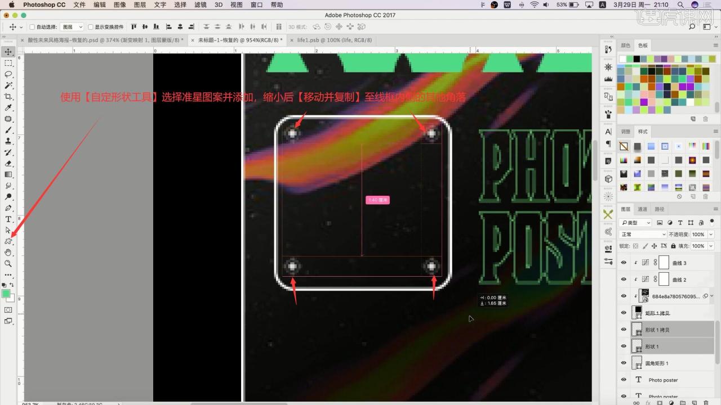The width and height of the screenshot is (721, 405).
Task: Select the Pen tool
Action: point(8,208)
